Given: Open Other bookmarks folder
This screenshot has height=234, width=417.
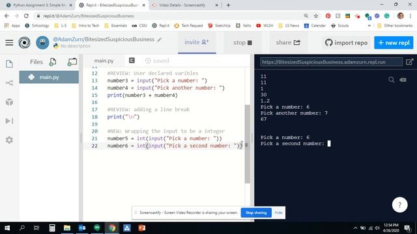Looking at the screenshot, I should [x=395, y=25].
